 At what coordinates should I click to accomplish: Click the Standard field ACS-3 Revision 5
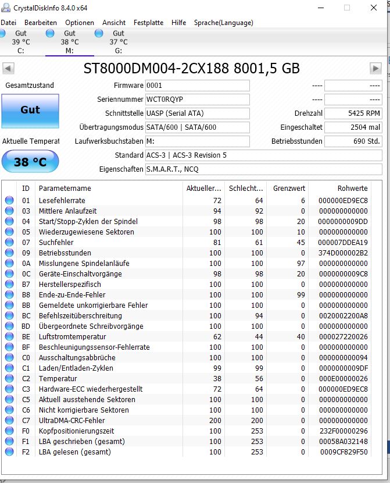pos(264,155)
